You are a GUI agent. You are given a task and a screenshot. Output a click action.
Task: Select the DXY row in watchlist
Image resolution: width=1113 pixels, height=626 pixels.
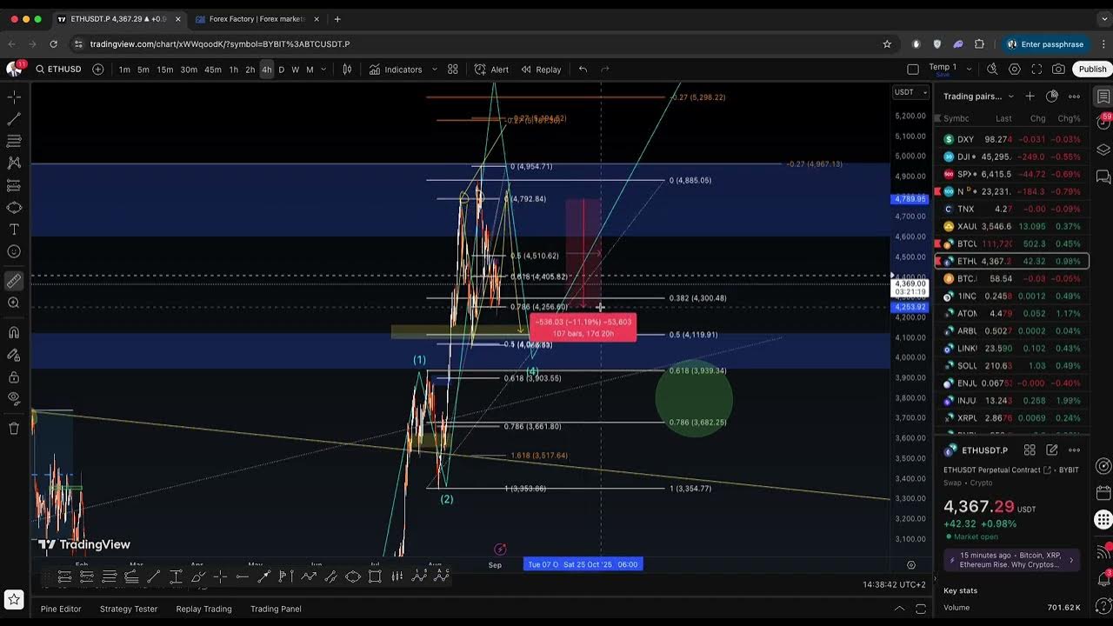(x=1012, y=139)
